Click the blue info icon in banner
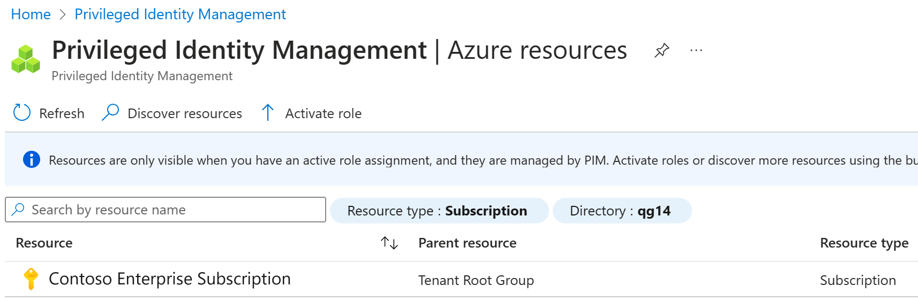The width and height of the screenshot is (918, 301). tap(32, 159)
